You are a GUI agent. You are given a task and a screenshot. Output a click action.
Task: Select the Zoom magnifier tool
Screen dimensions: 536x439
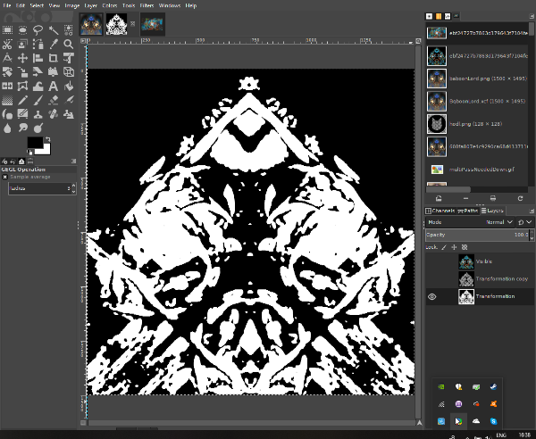(69, 44)
